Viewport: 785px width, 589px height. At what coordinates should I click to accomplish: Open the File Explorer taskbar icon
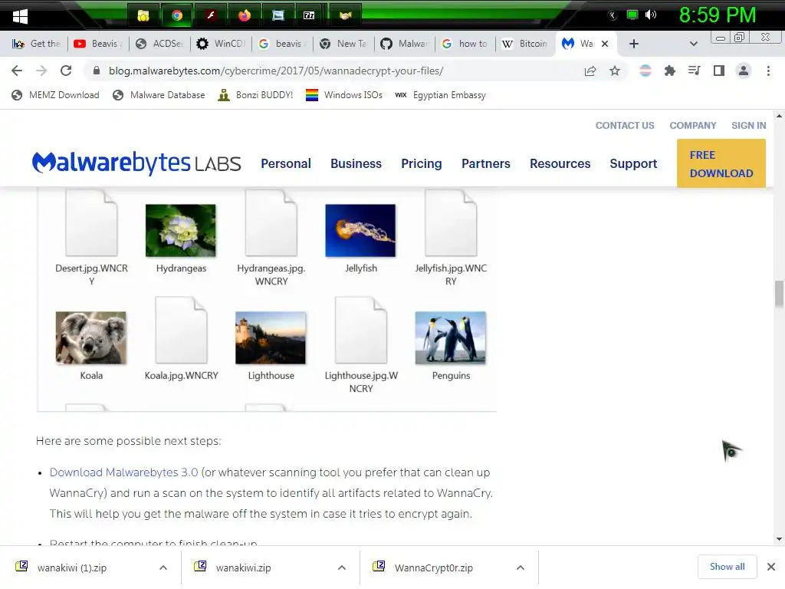pos(143,15)
